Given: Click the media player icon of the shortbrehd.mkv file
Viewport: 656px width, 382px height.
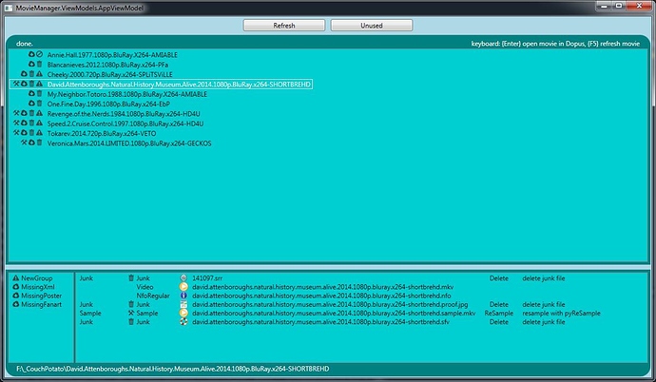Looking at the screenshot, I should [x=183, y=287].
